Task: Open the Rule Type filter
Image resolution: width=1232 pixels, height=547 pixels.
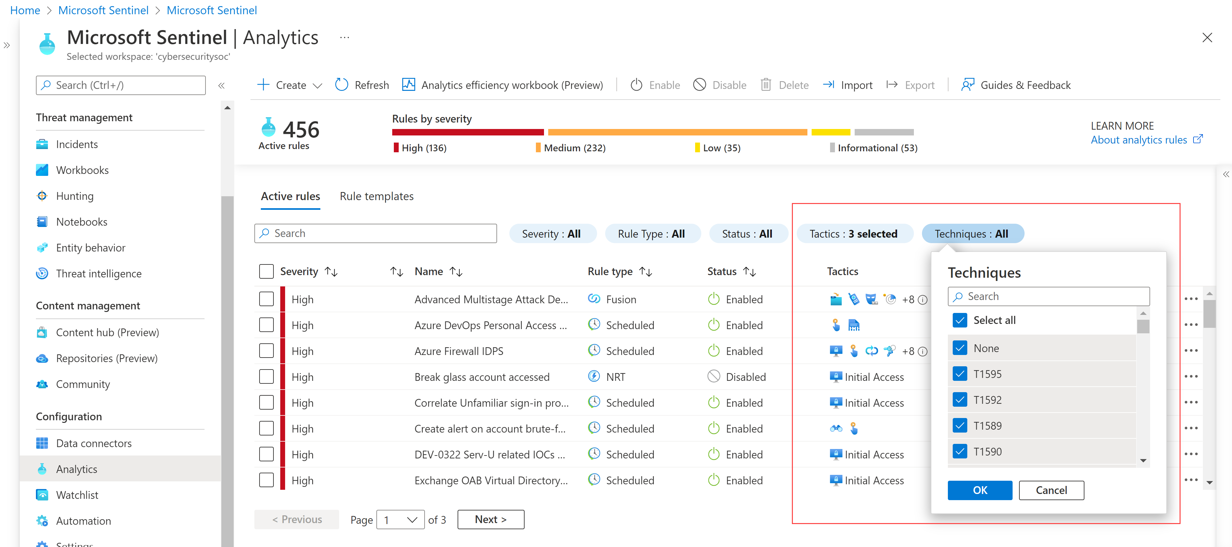Action: pyautogui.click(x=652, y=234)
